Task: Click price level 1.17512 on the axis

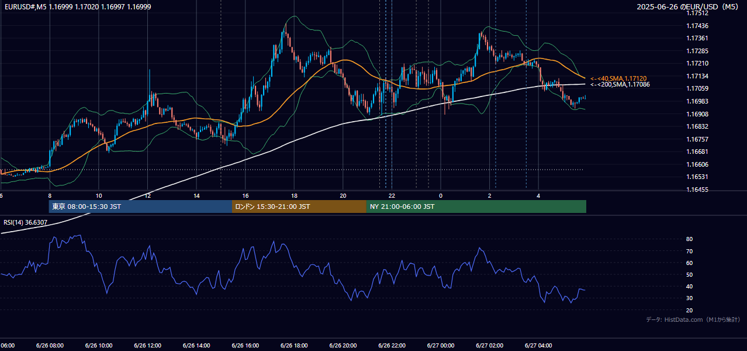Action: [x=697, y=13]
